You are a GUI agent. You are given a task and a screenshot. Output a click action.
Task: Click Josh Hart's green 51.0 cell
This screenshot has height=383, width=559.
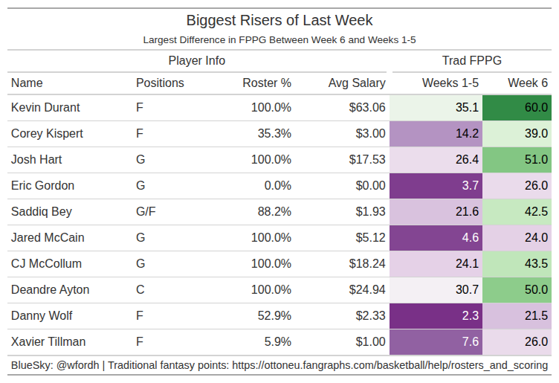point(517,160)
